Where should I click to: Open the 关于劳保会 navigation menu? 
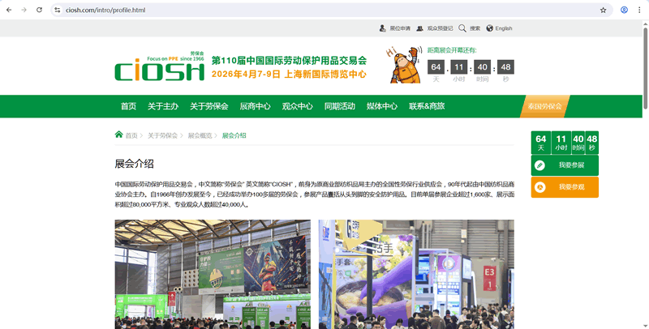tap(208, 106)
